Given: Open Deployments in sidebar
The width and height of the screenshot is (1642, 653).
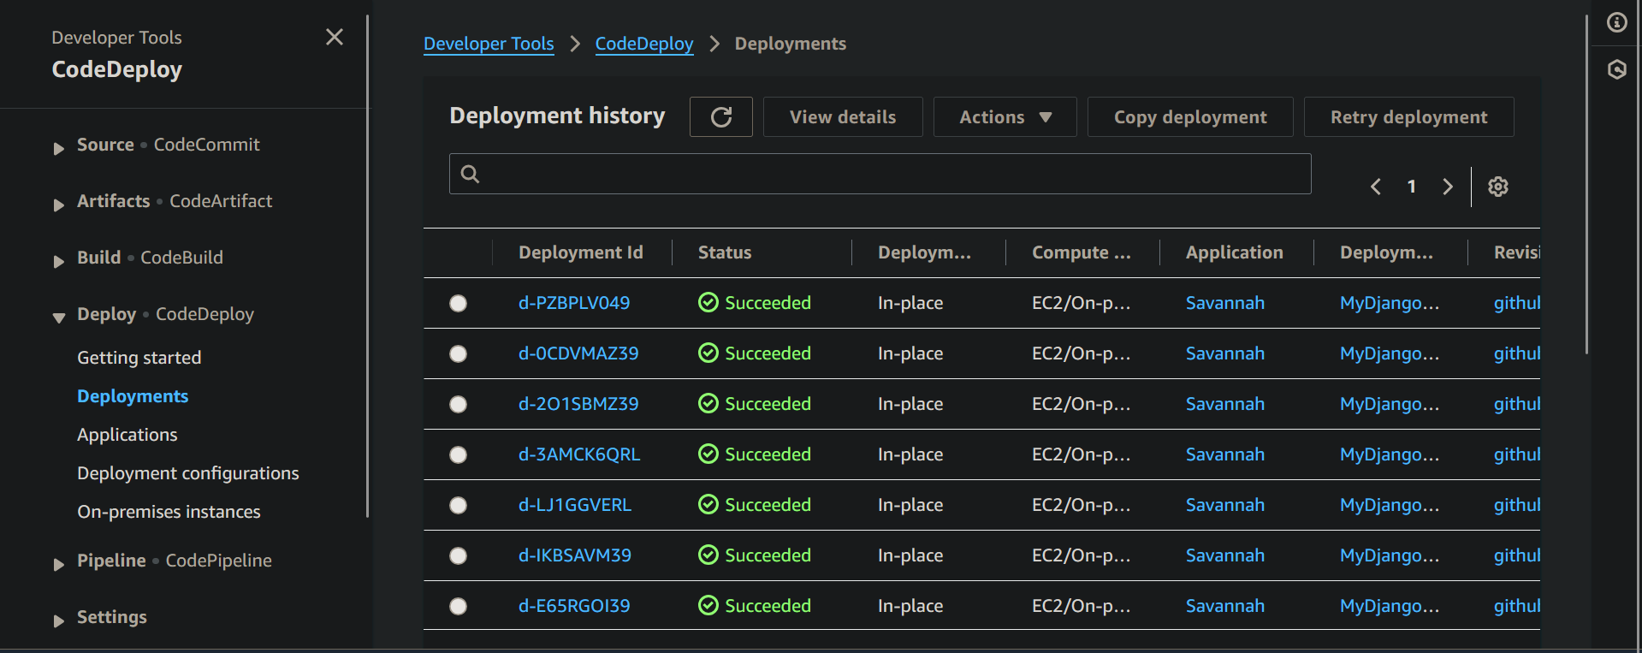Looking at the screenshot, I should coord(133,396).
